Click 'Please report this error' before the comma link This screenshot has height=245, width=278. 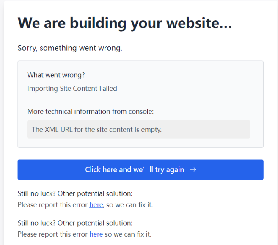tap(52, 205)
